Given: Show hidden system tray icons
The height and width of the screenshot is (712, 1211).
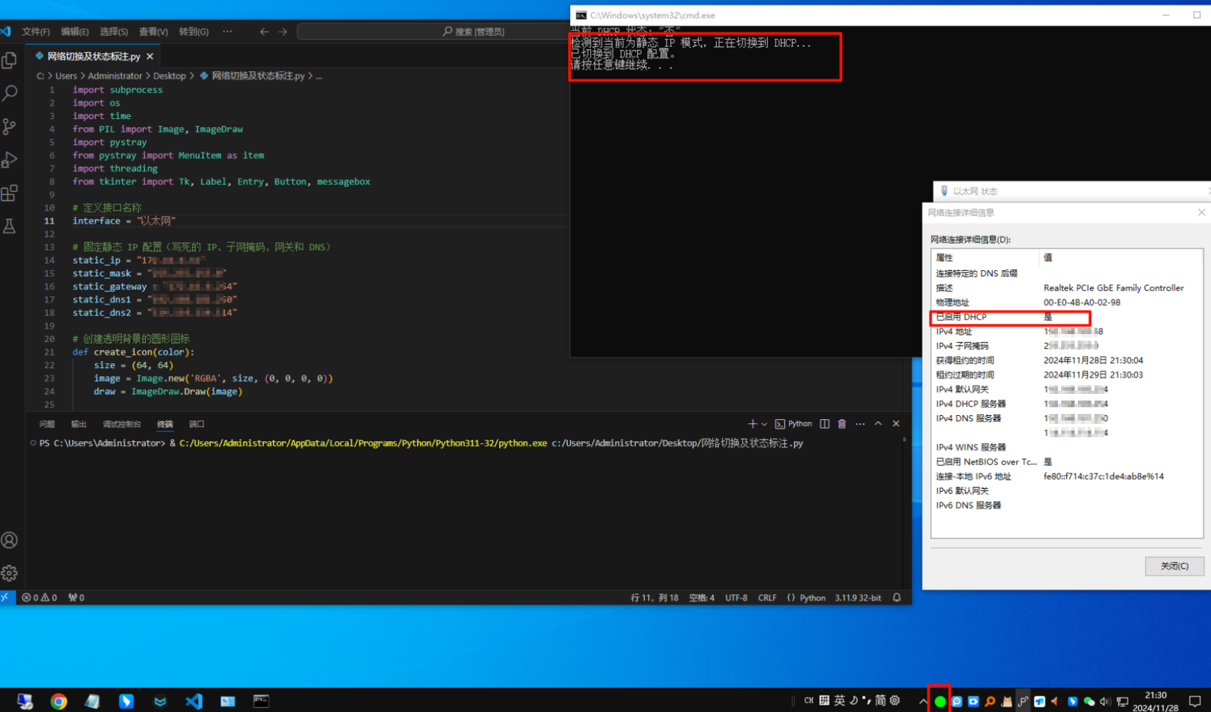Looking at the screenshot, I should pyautogui.click(x=923, y=701).
